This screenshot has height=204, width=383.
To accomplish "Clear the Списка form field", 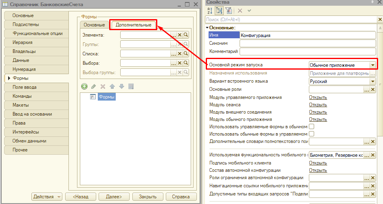I will pyautogui.click(x=180, y=54).
